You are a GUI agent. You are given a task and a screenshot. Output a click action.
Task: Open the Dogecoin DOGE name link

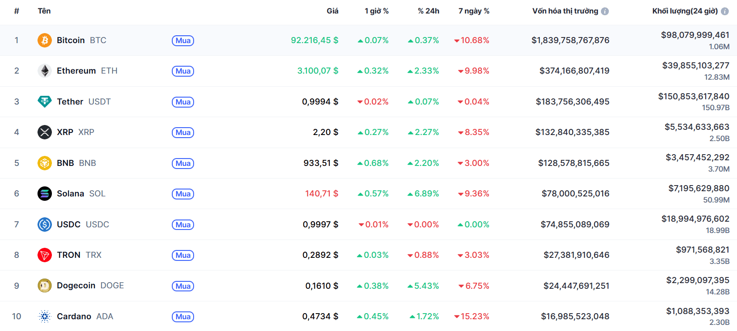[x=90, y=286]
